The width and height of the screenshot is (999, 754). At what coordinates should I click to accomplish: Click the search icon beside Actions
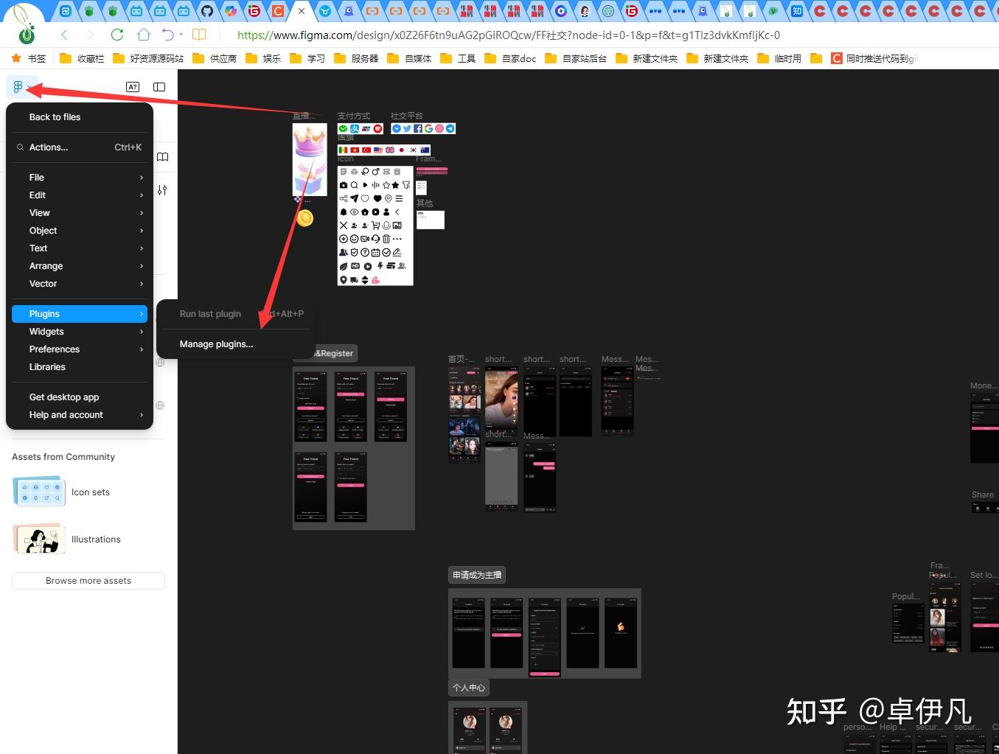[x=20, y=147]
